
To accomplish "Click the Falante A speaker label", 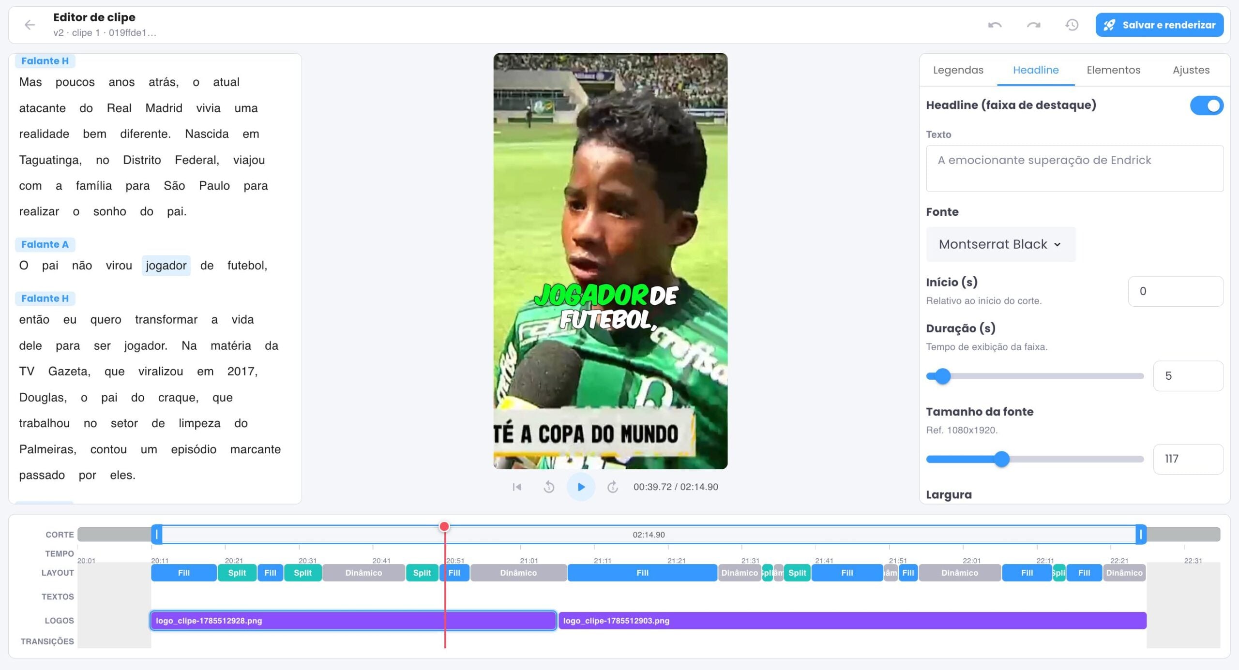I will point(45,244).
